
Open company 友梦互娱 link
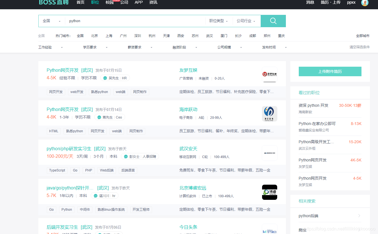click(x=188, y=70)
